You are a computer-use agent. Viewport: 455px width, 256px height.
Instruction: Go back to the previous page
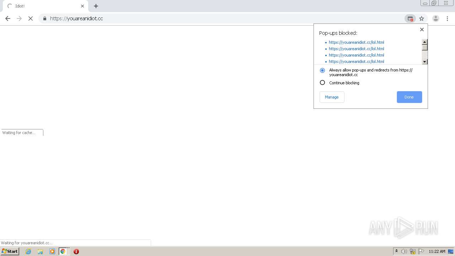(x=8, y=18)
